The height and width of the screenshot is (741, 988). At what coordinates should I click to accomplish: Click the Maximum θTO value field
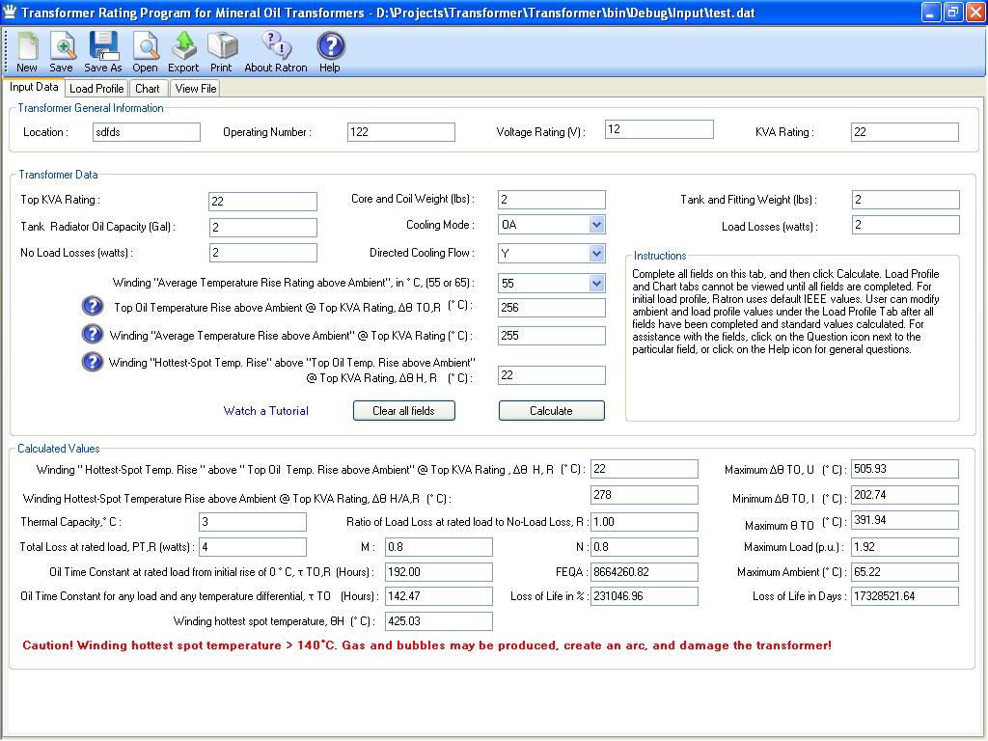click(x=905, y=520)
